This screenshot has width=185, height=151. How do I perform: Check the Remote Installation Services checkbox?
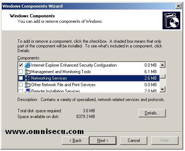click(21, 91)
